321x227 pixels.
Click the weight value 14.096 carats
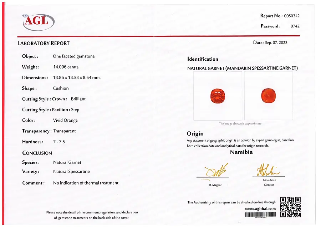(x=66, y=67)
